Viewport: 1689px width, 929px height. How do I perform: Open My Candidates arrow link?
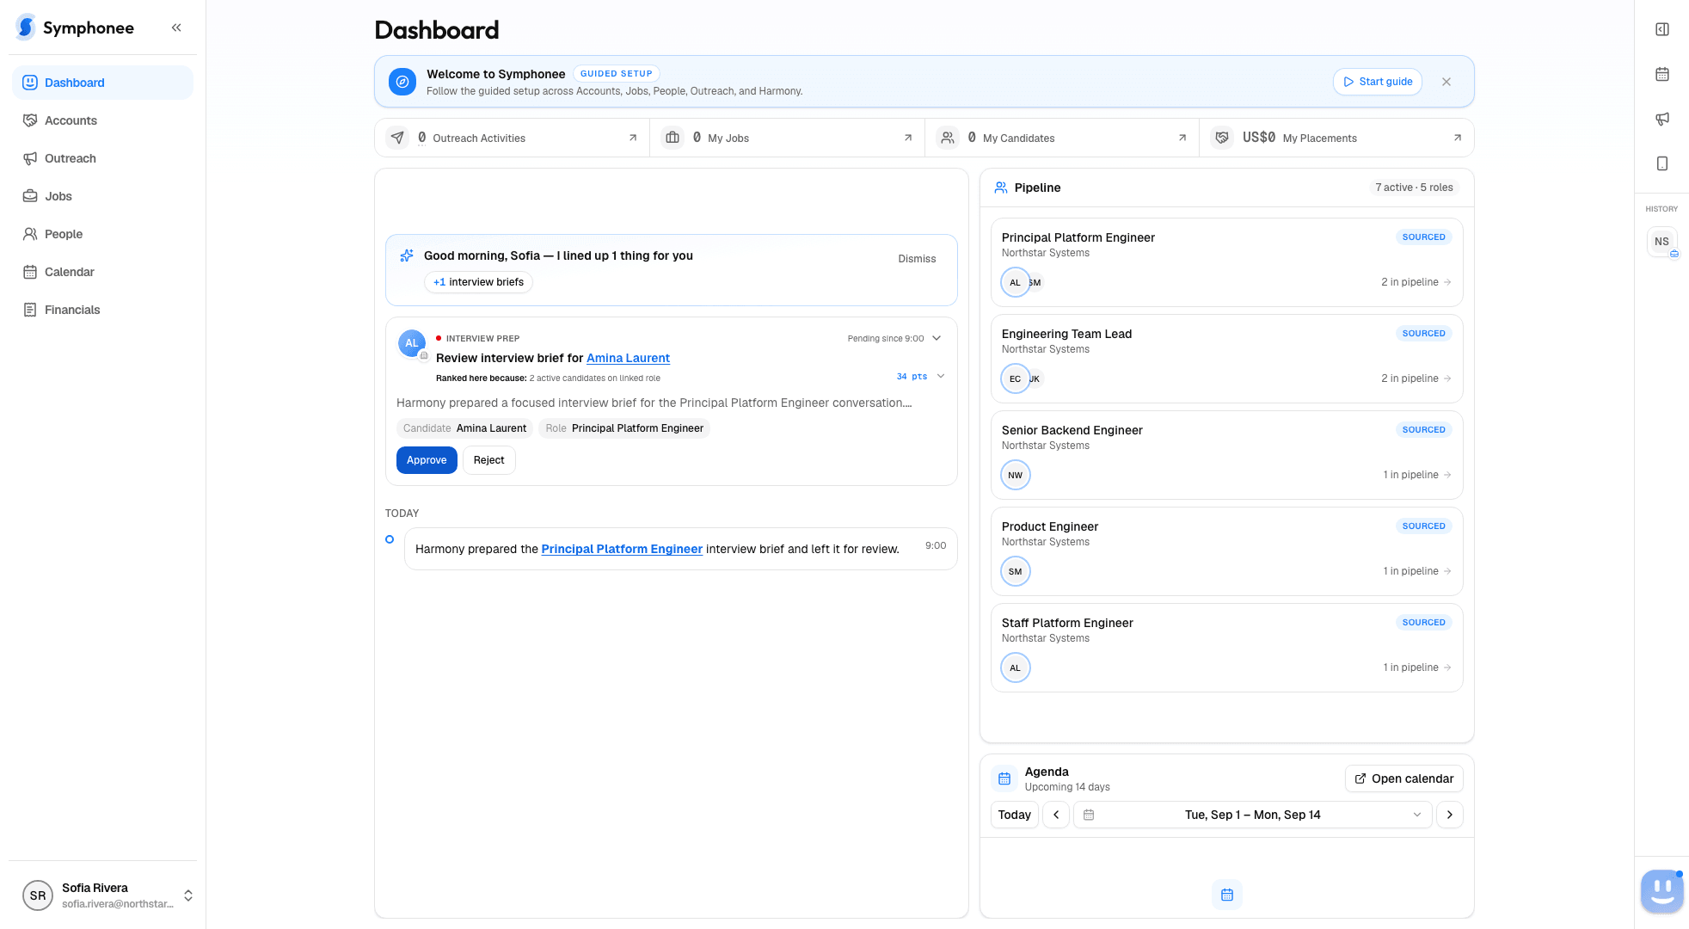(1182, 138)
